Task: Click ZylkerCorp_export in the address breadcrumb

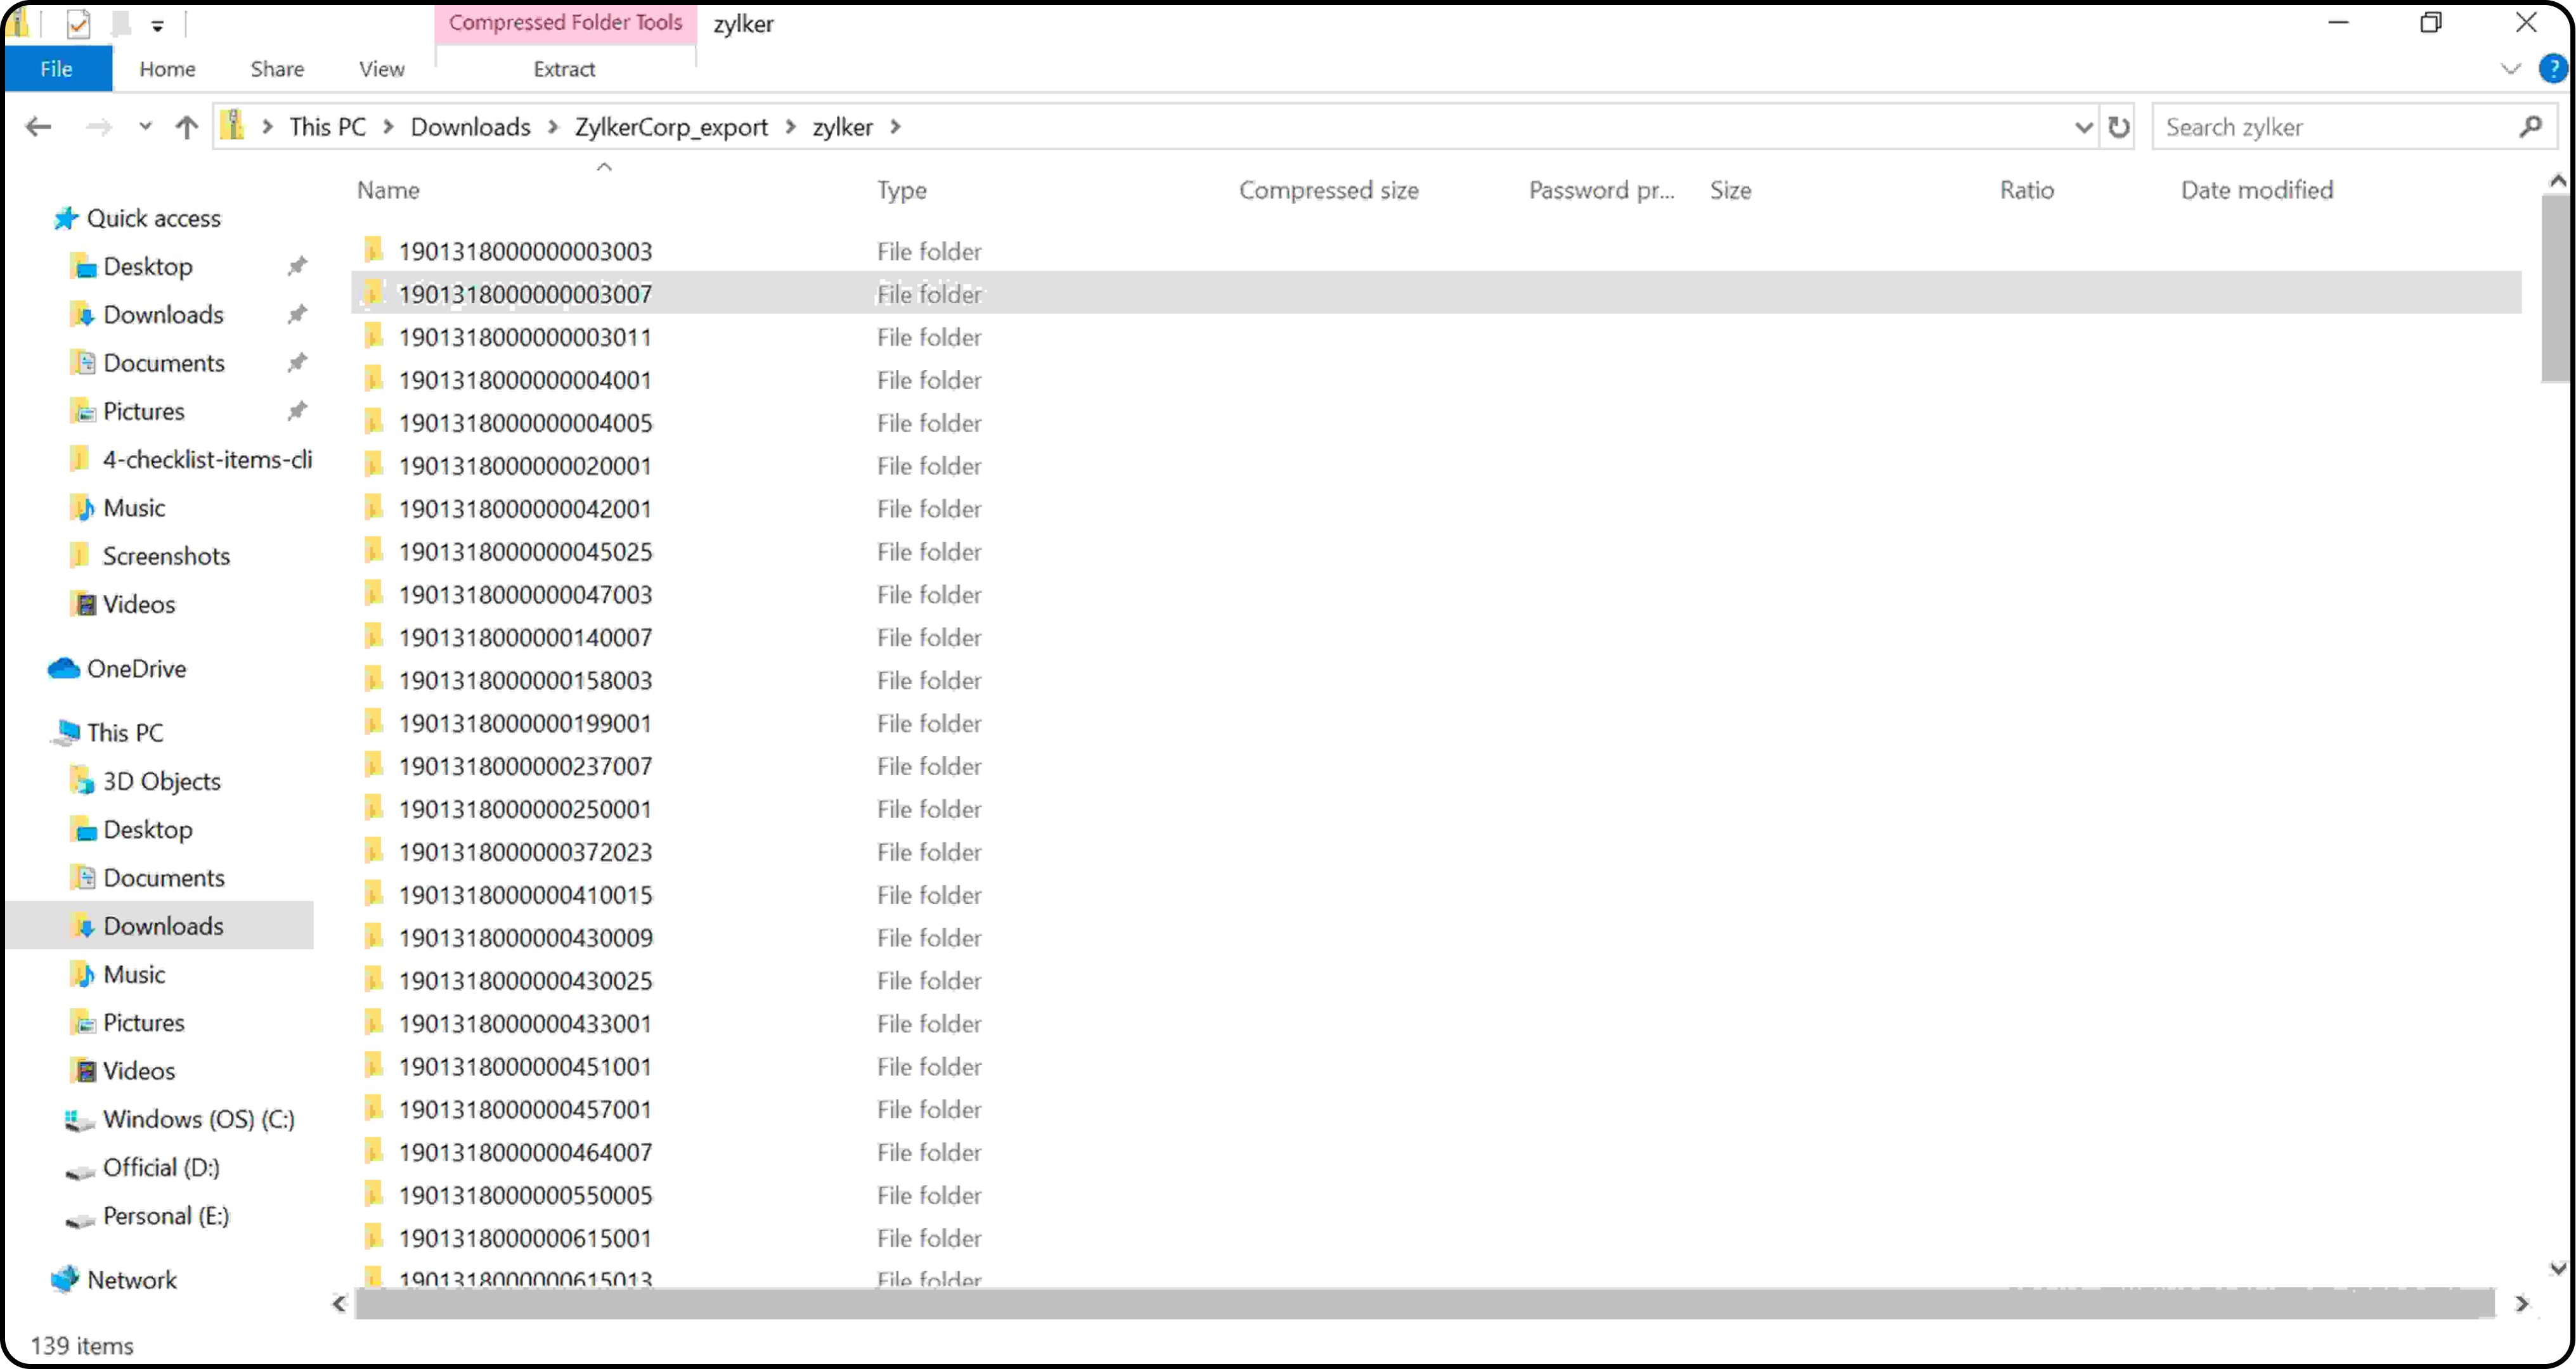Action: [x=671, y=127]
